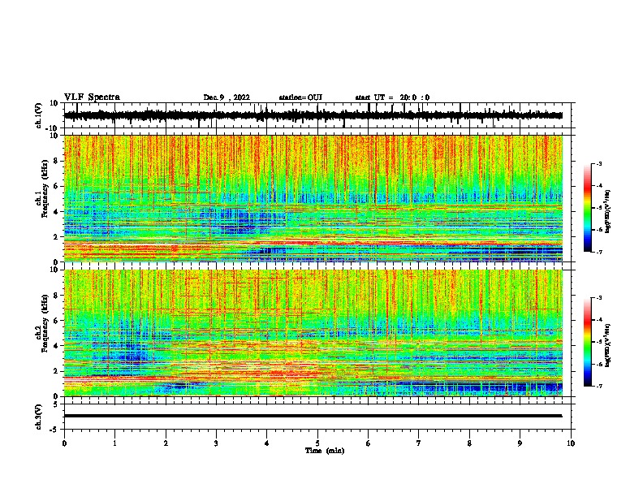Click the time axis tick label '7'

[x=419, y=443]
